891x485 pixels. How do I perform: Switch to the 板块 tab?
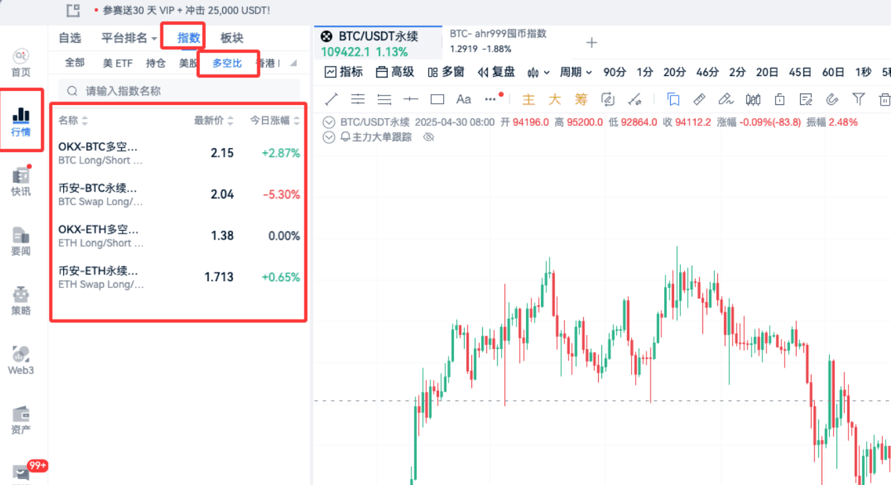pos(232,38)
